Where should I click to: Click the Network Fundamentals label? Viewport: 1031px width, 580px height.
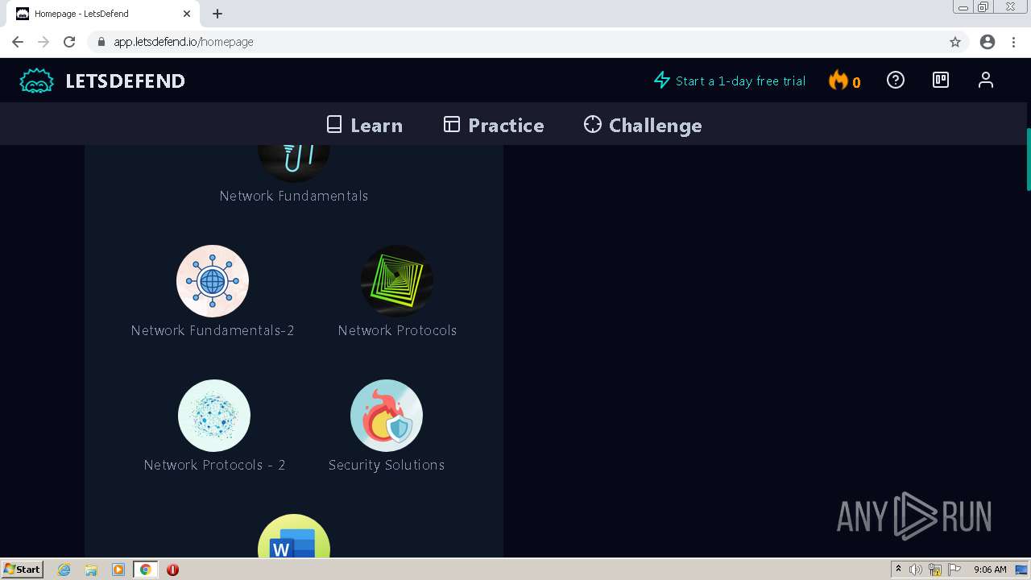click(x=294, y=196)
